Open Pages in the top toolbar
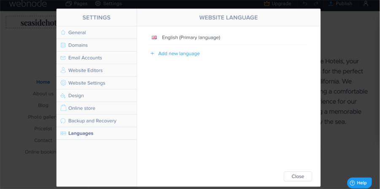Viewport: 380px width, 189px height. (77, 4)
